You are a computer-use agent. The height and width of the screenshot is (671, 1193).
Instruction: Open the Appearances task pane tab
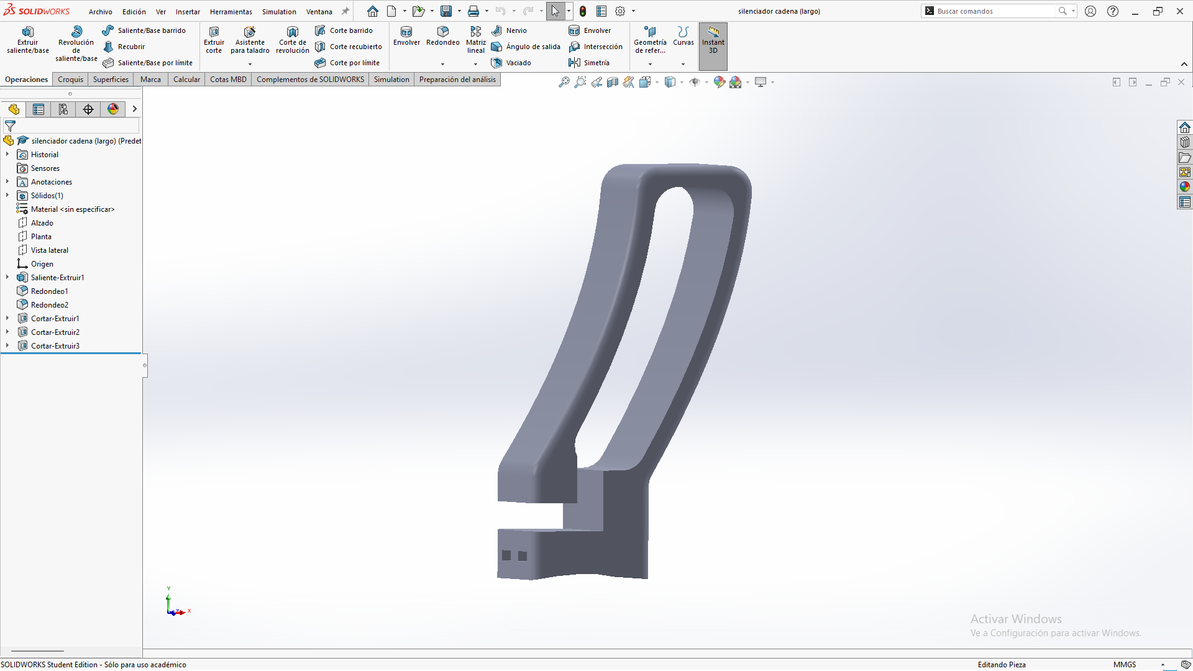(x=1185, y=187)
